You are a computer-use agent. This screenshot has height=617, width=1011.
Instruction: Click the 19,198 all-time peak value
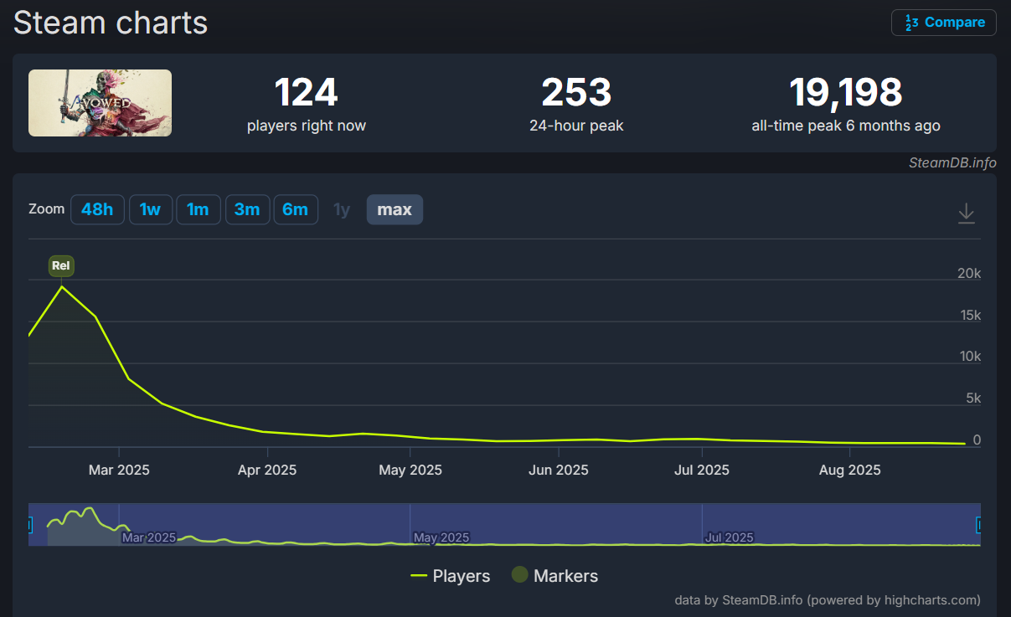846,92
